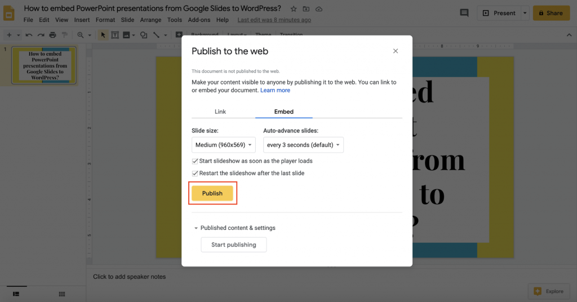The image size is (577, 302).
Task: Click the paint format icon
Action: (x=65, y=35)
